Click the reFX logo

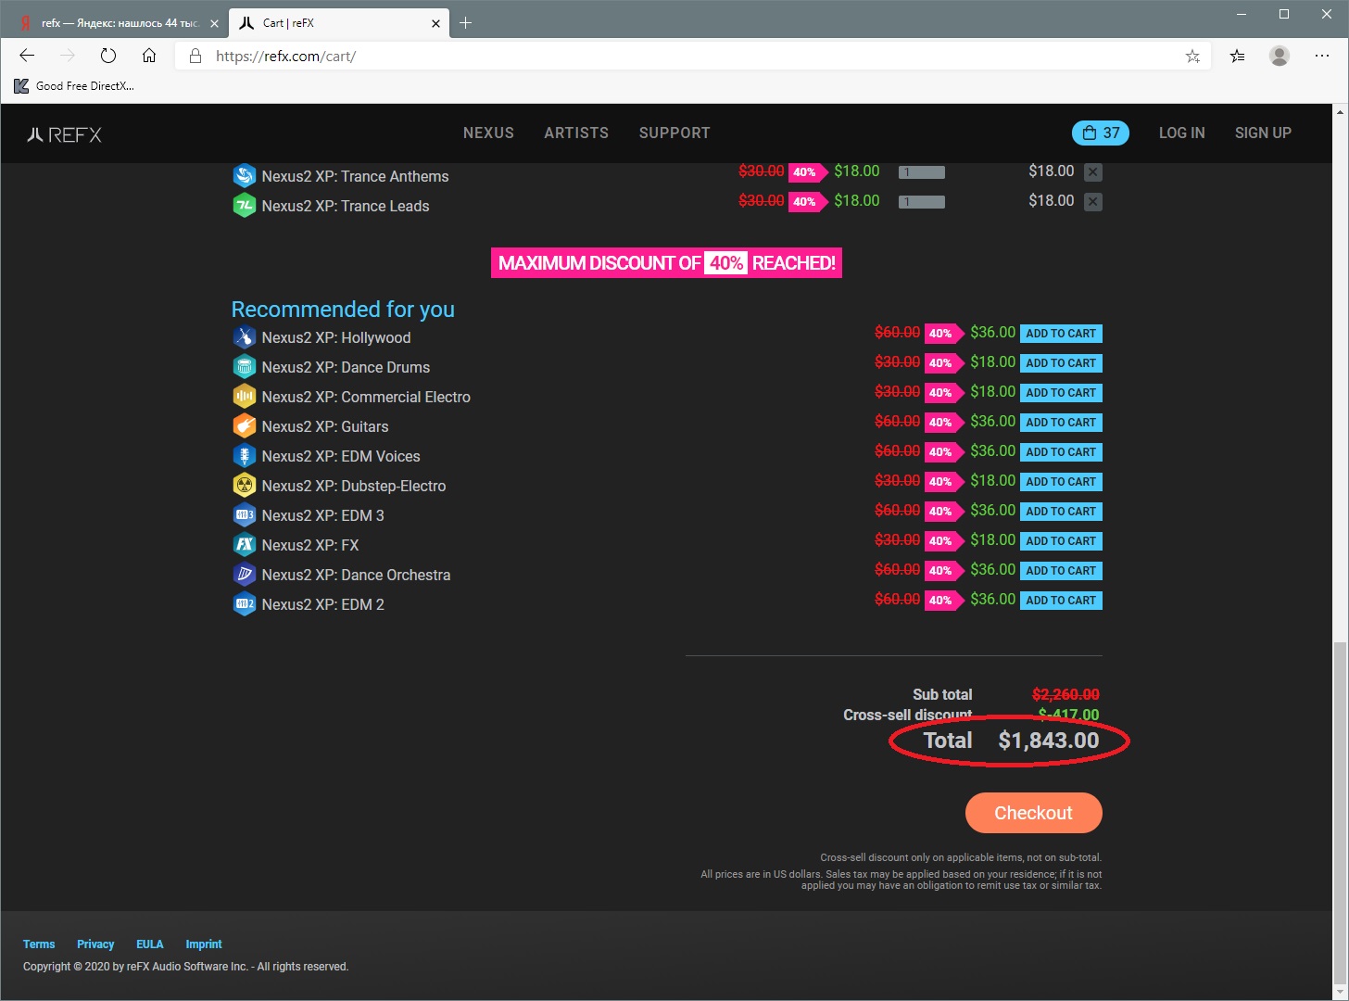[64, 134]
